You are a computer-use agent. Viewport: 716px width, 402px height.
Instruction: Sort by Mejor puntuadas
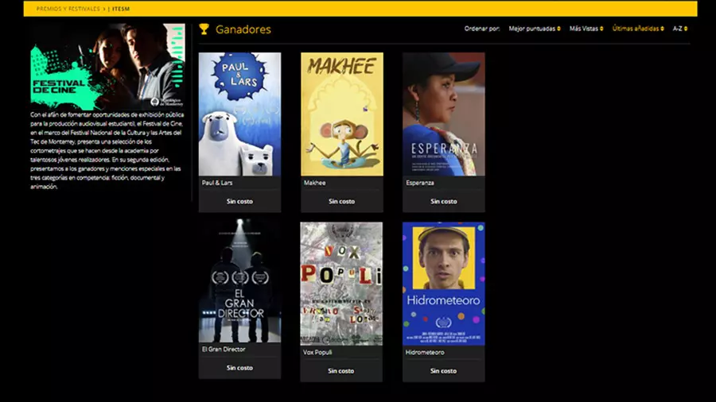[535, 29]
